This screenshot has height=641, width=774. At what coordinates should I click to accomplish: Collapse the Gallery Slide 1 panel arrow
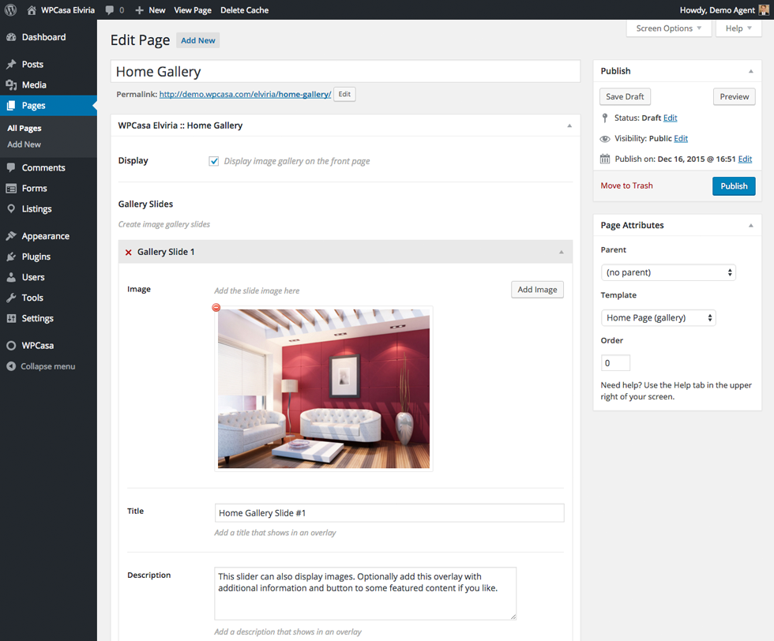click(562, 253)
